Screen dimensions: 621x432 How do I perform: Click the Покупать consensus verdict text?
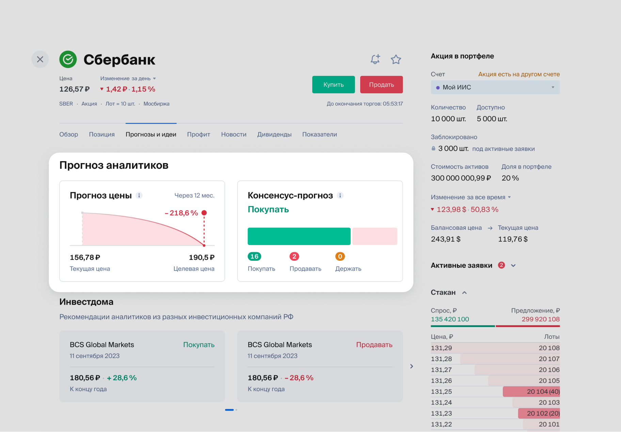click(268, 209)
